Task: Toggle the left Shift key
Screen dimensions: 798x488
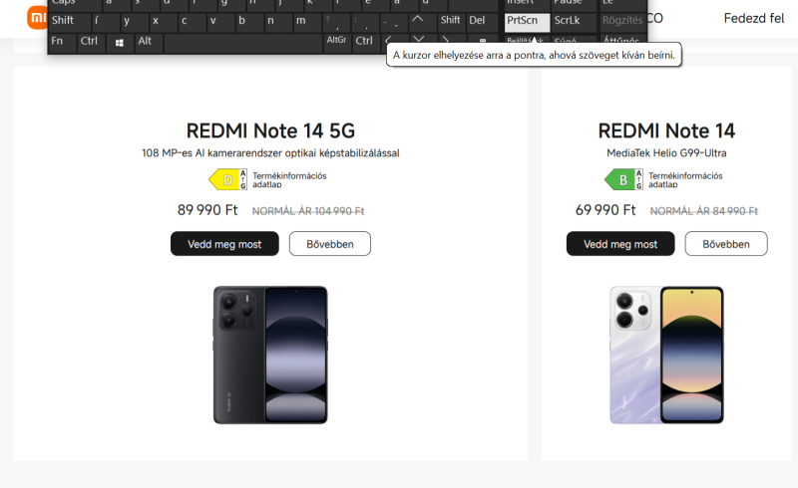Action: [x=63, y=20]
